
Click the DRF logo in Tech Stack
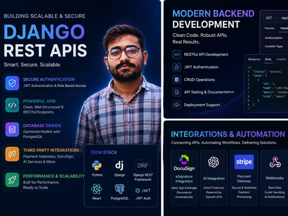(143, 165)
